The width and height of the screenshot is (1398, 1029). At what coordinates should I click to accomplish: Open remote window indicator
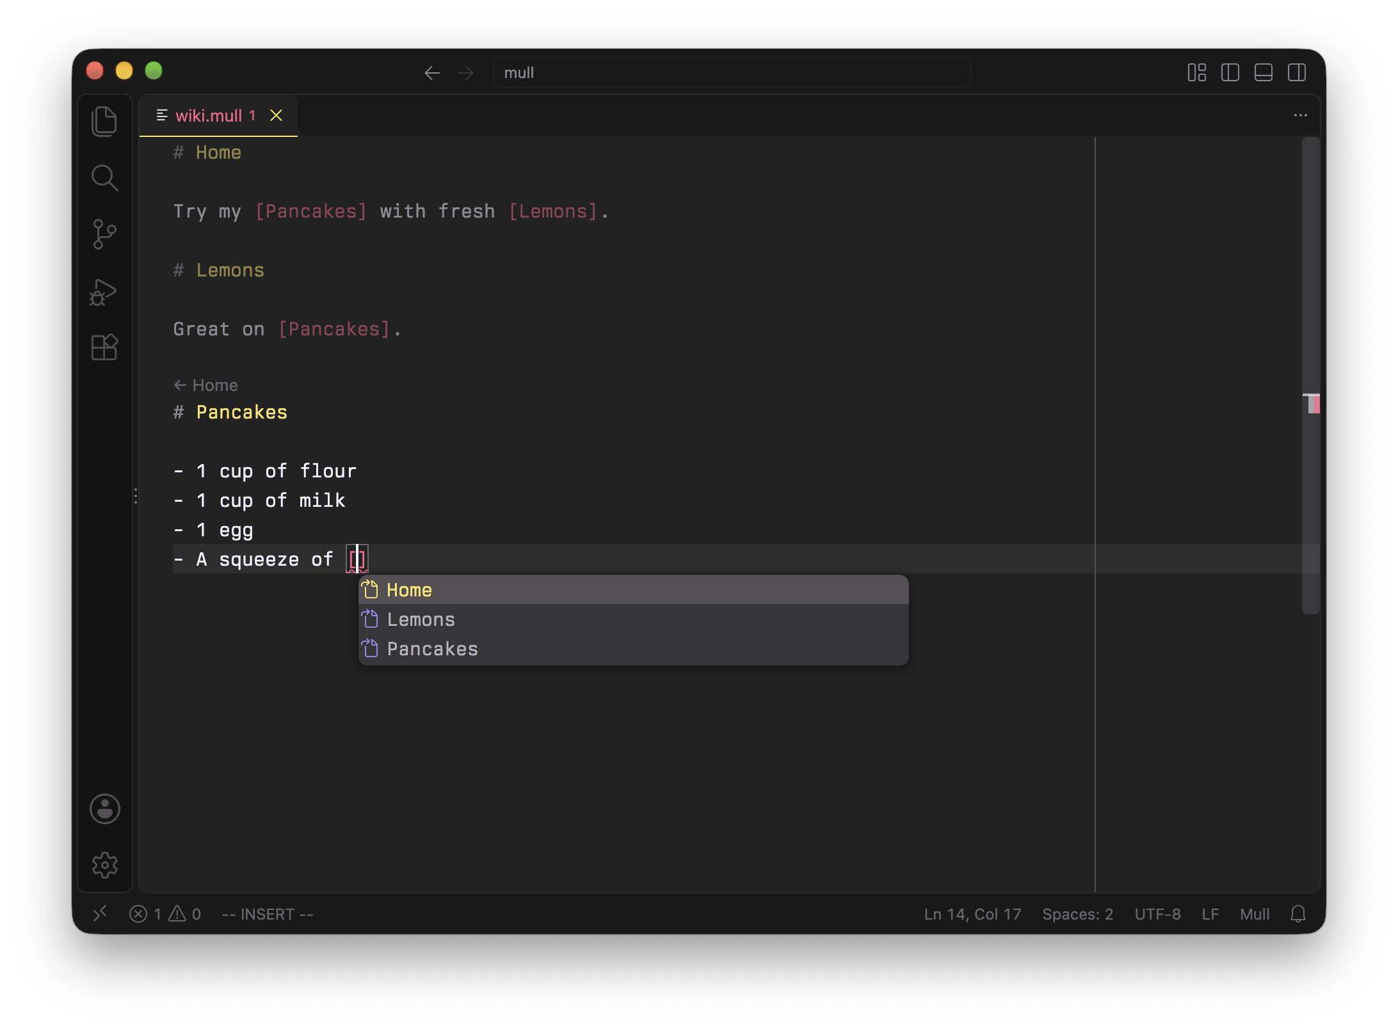tap(100, 914)
